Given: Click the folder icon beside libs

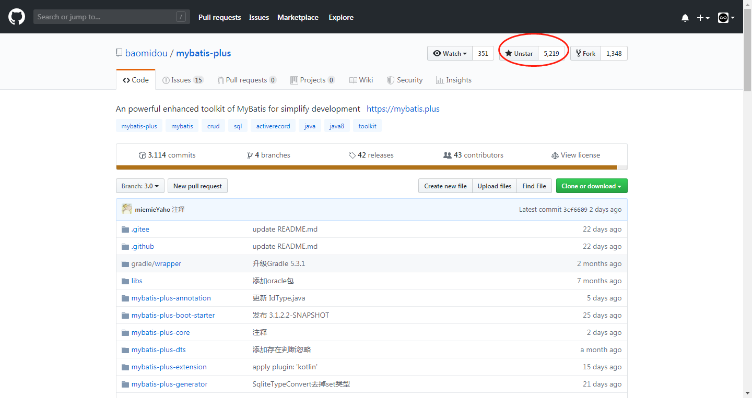Looking at the screenshot, I should pos(125,281).
